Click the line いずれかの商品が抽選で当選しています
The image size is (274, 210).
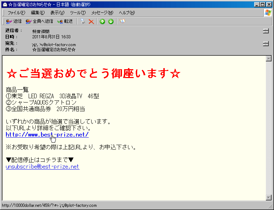[58, 121]
